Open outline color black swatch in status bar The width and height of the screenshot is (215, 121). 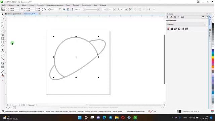(x=180, y=111)
